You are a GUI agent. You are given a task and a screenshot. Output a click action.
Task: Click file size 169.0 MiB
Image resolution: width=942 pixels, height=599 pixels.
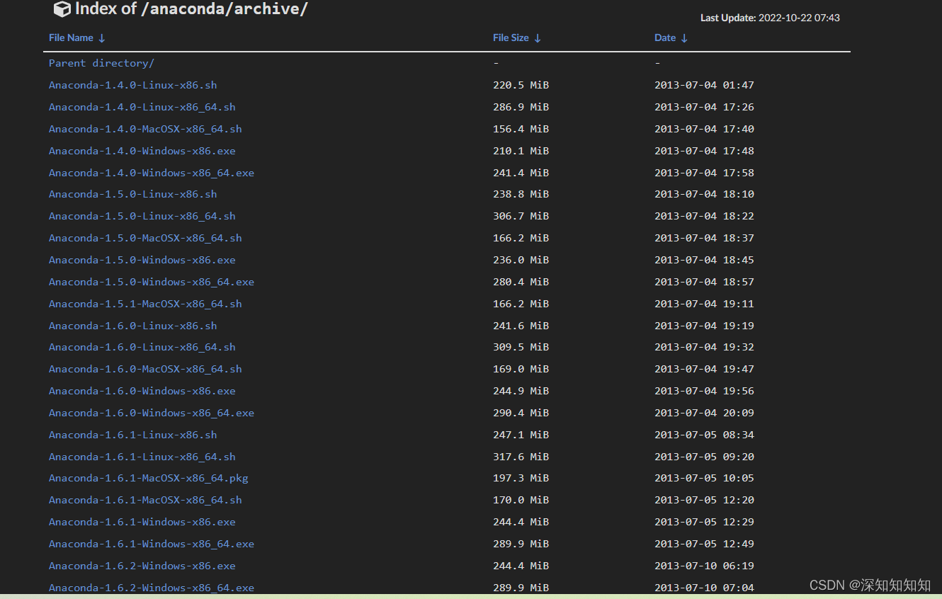click(x=521, y=369)
